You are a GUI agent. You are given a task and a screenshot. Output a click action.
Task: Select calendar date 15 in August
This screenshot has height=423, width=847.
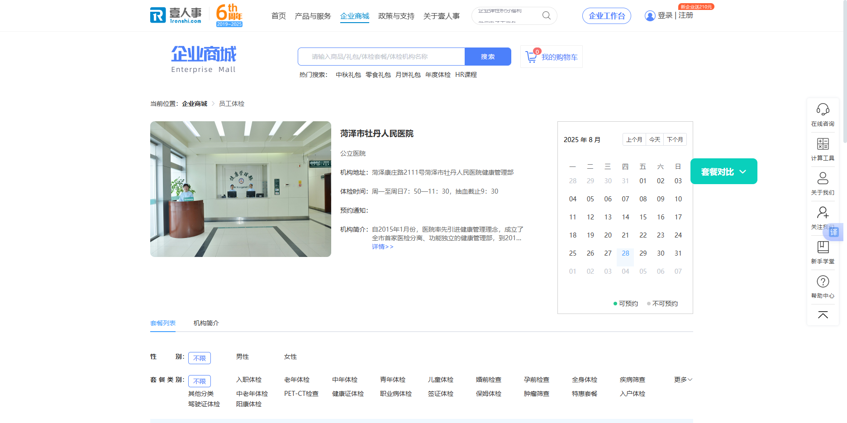tap(643, 217)
